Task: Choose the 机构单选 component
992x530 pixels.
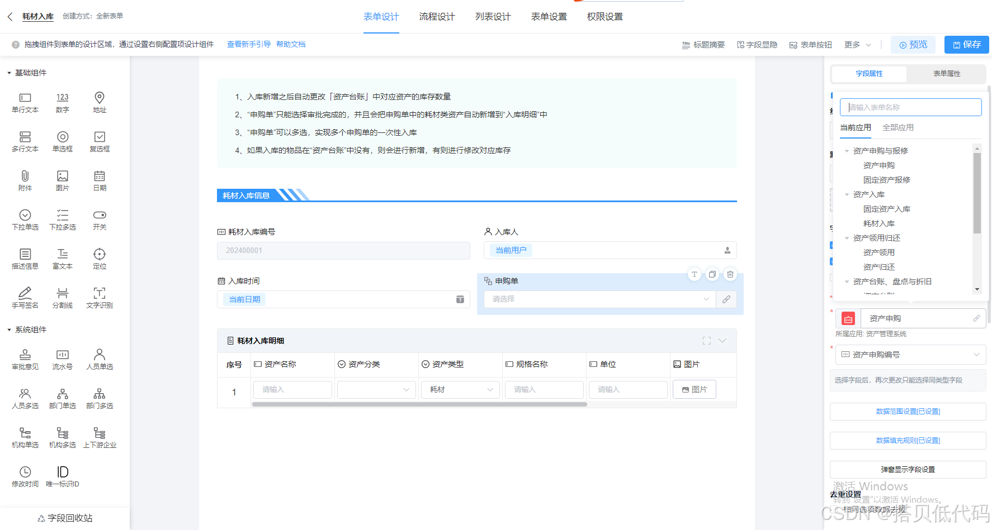Action: click(x=25, y=438)
